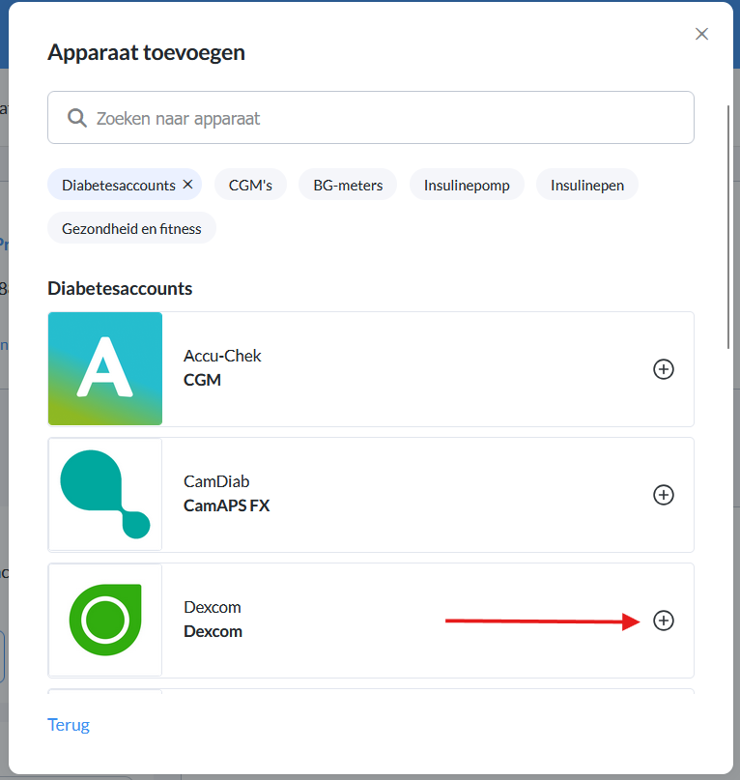Select the Accu-Chek CGM text
Screen dimensions: 740x780
(x=222, y=367)
